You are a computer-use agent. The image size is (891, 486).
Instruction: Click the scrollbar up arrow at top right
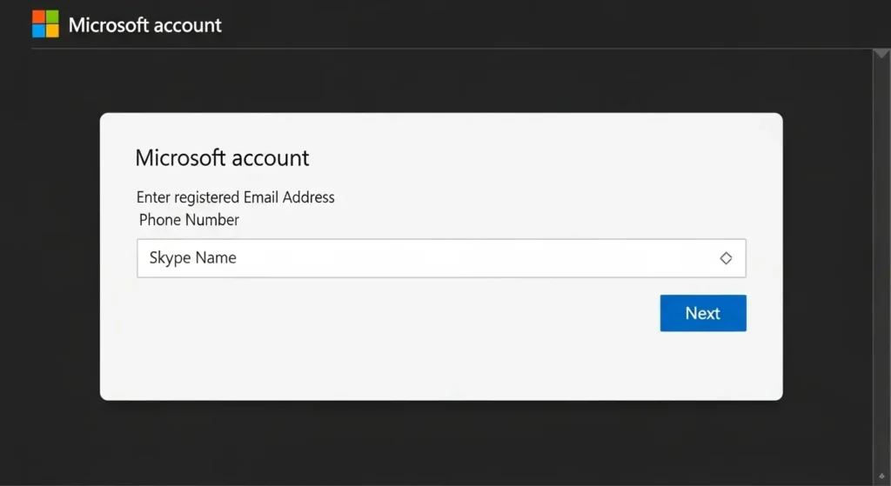pos(881,54)
